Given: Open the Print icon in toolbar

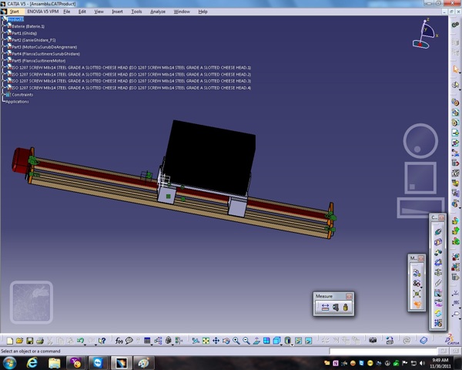Looking at the screenshot, I should pyautogui.click(x=40, y=341).
